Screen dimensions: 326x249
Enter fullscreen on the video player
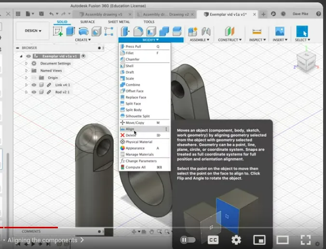(x=306, y=239)
